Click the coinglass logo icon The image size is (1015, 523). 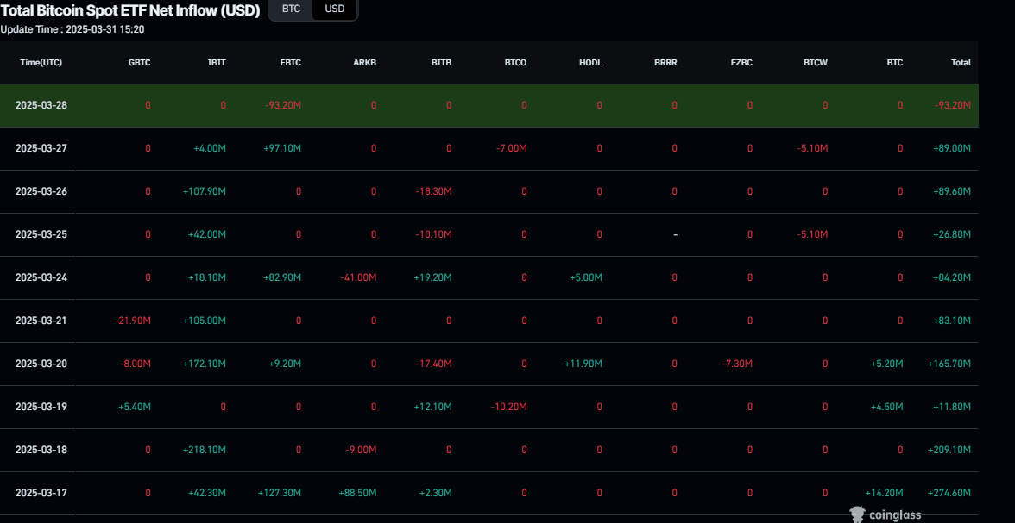(858, 514)
